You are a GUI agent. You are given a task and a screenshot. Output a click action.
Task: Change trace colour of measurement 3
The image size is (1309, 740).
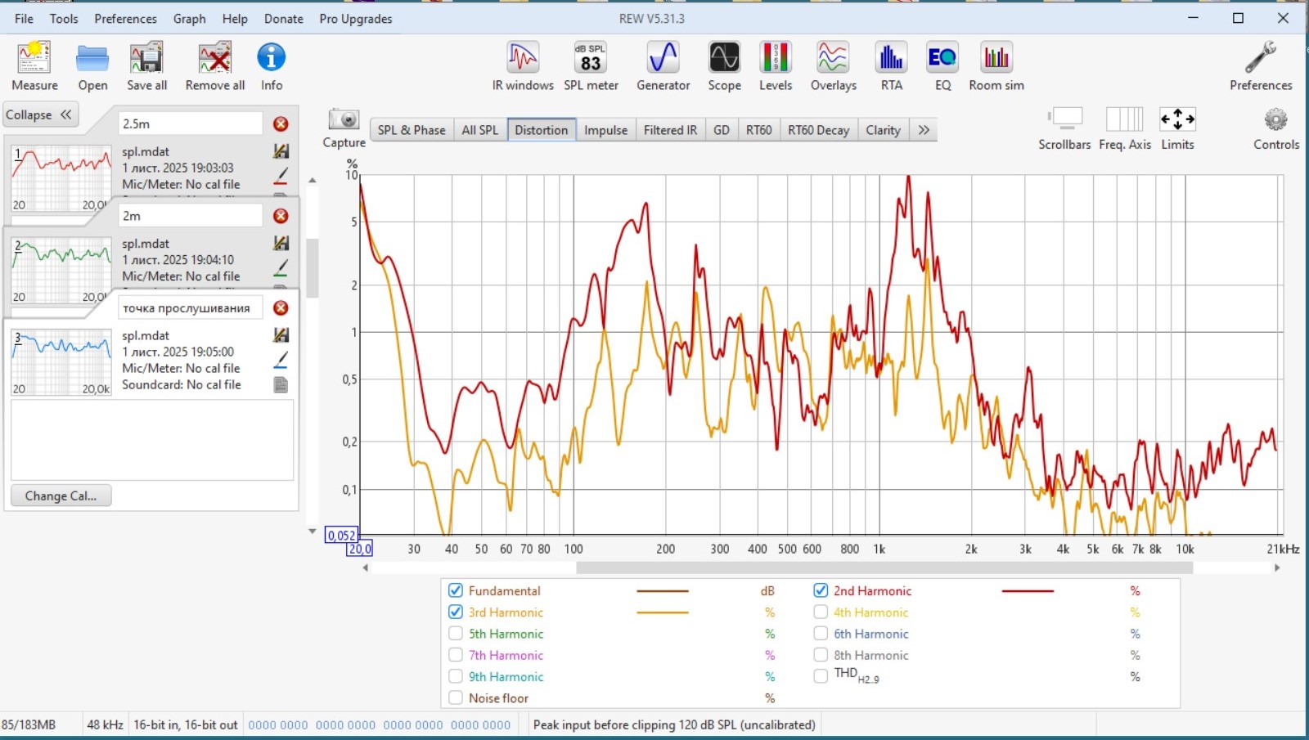pyautogui.click(x=281, y=359)
